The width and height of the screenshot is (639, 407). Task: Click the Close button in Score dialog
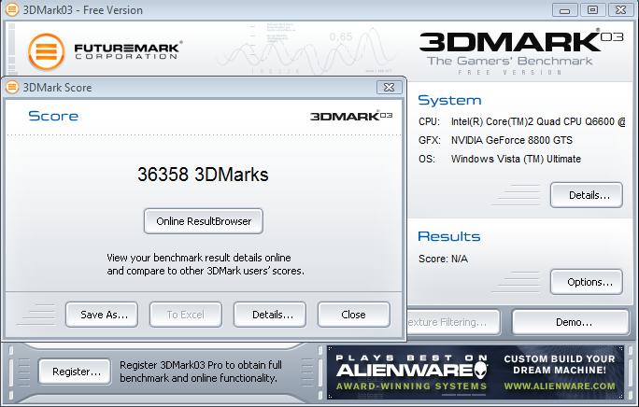[x=354, y=315]
